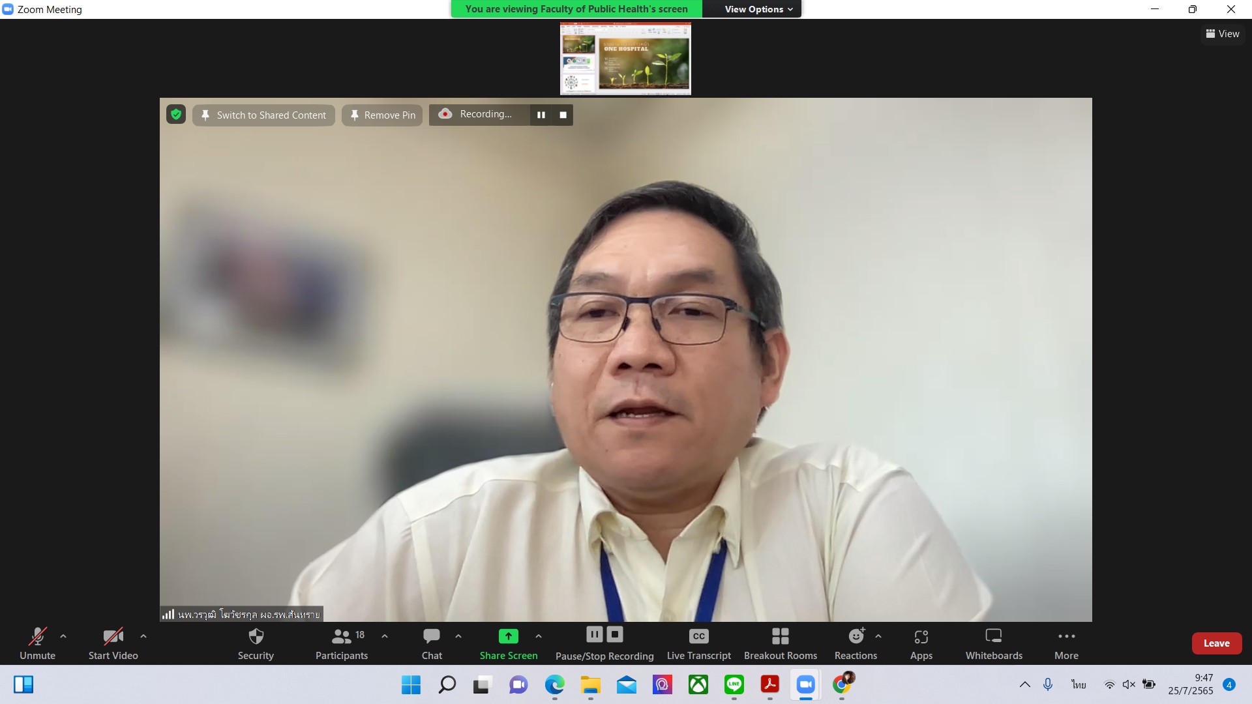Open the Chat panel
The image size is (1252, 704).
click(432, 643)
